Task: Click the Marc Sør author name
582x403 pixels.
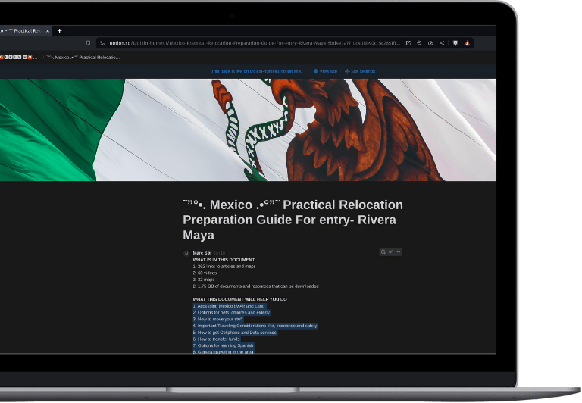Action: (202, 253)
